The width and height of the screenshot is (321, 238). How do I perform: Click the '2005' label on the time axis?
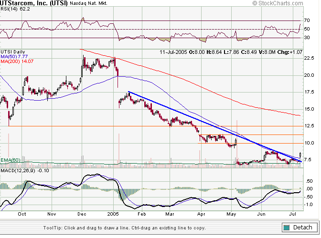(x=113, y=214)
